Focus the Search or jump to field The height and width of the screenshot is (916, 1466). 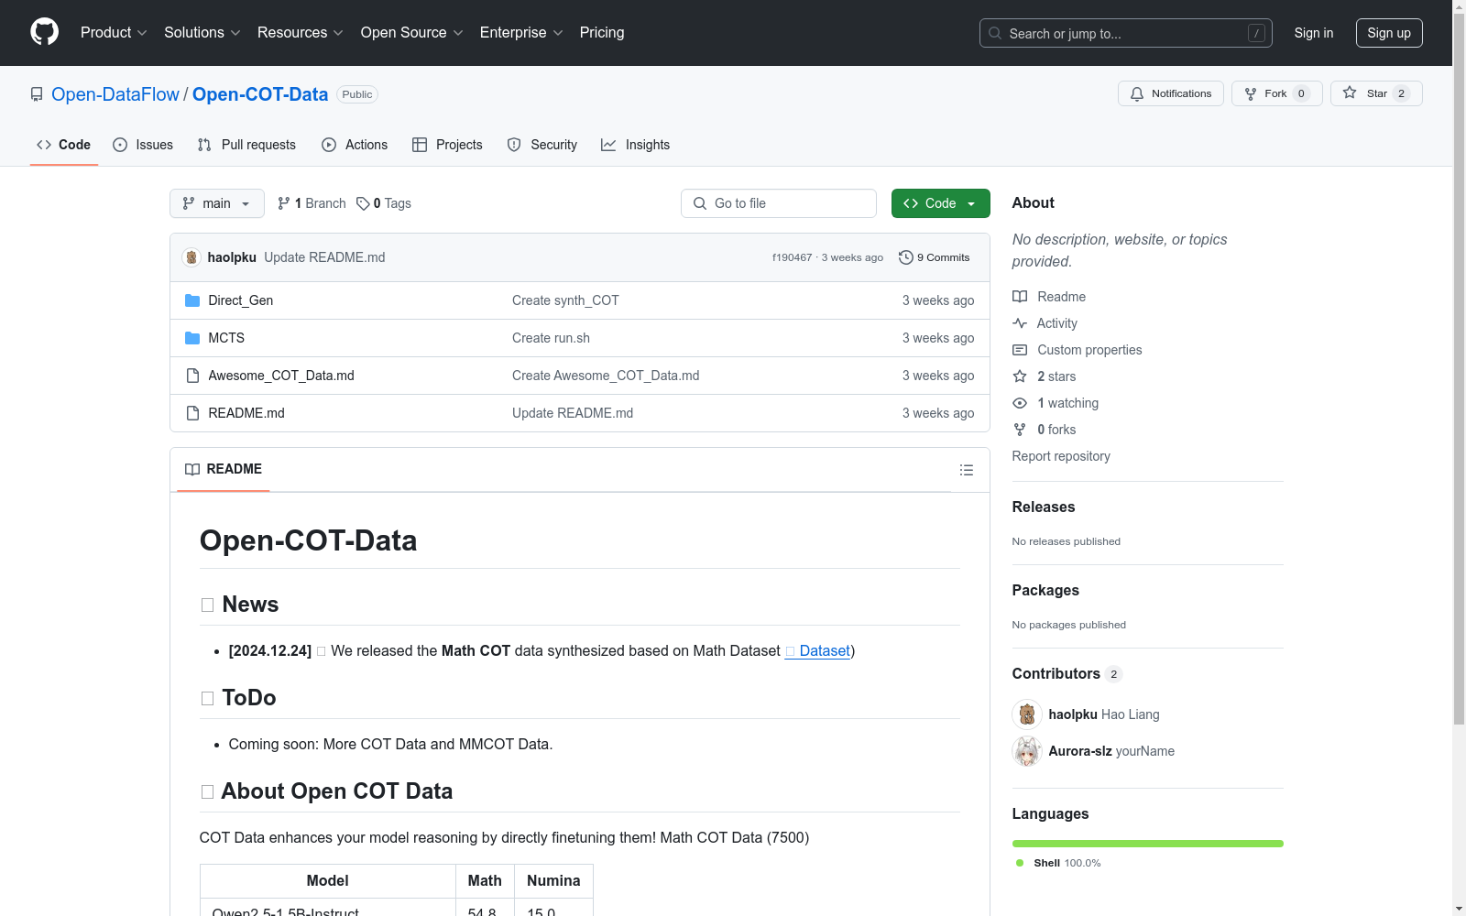[x=1125, y=33]
